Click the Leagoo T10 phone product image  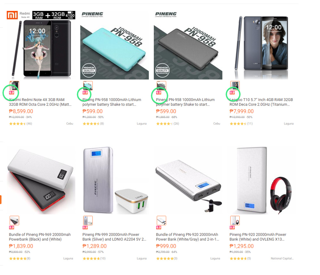(262, 45)
